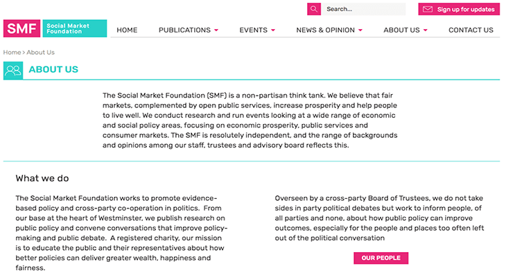
Task: Click the About Us page heading
Action: click(53, 69)
